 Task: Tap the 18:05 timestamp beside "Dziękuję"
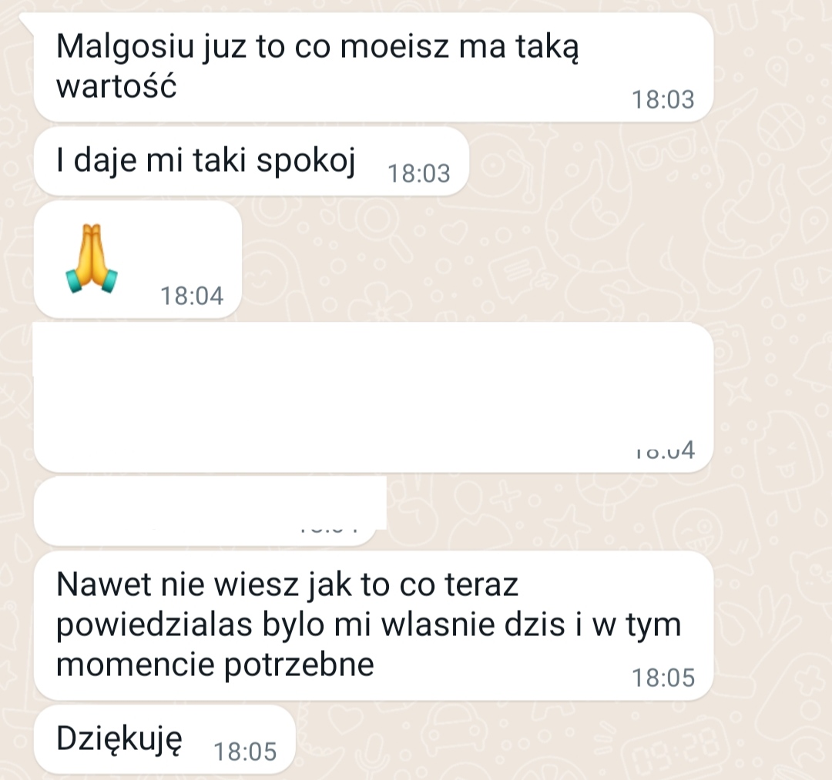(x=245, y=752)
